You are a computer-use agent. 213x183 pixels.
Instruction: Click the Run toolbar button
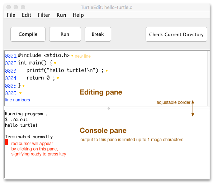click(65, 34)
